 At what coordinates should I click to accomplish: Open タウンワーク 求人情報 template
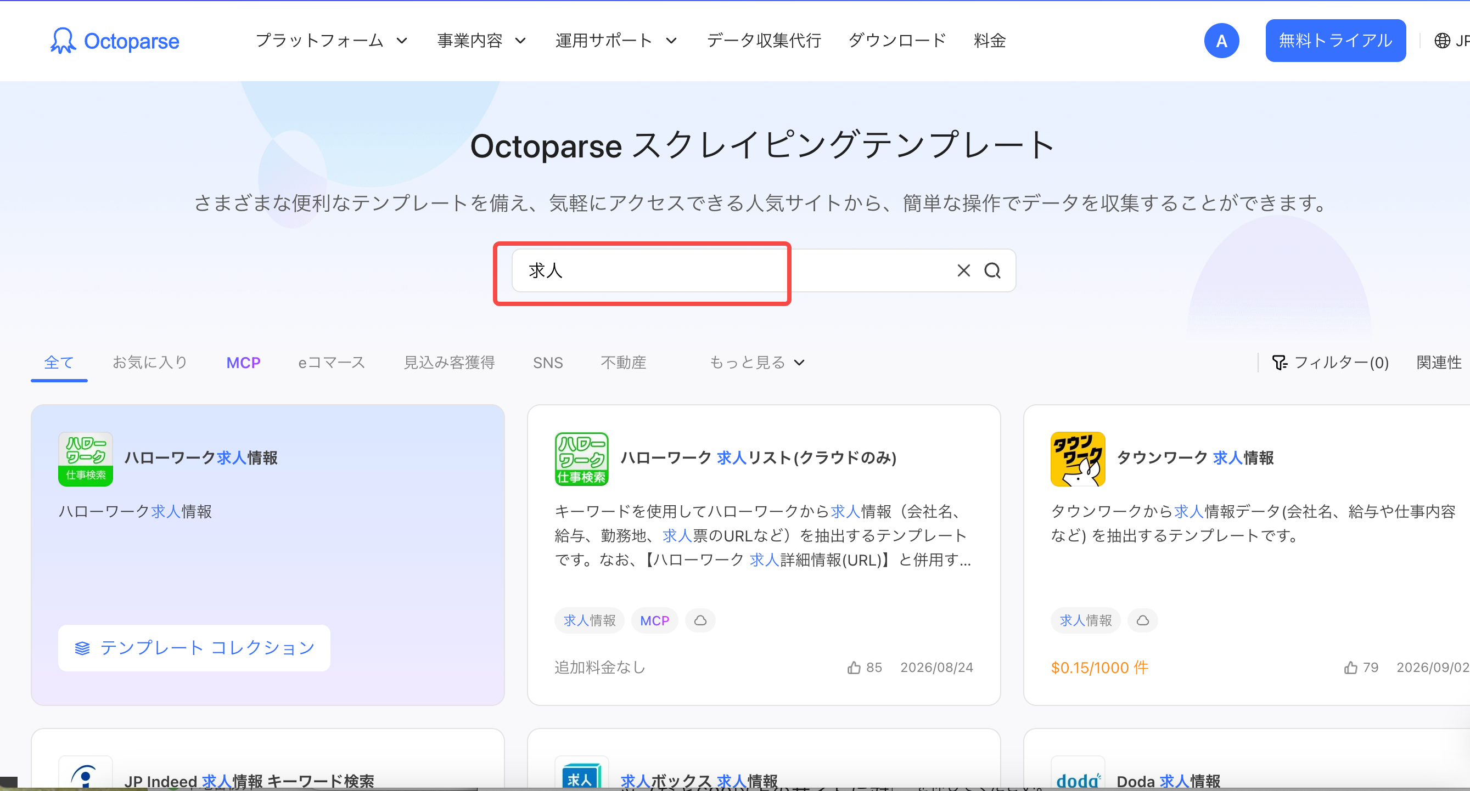tap(1195, 457)
